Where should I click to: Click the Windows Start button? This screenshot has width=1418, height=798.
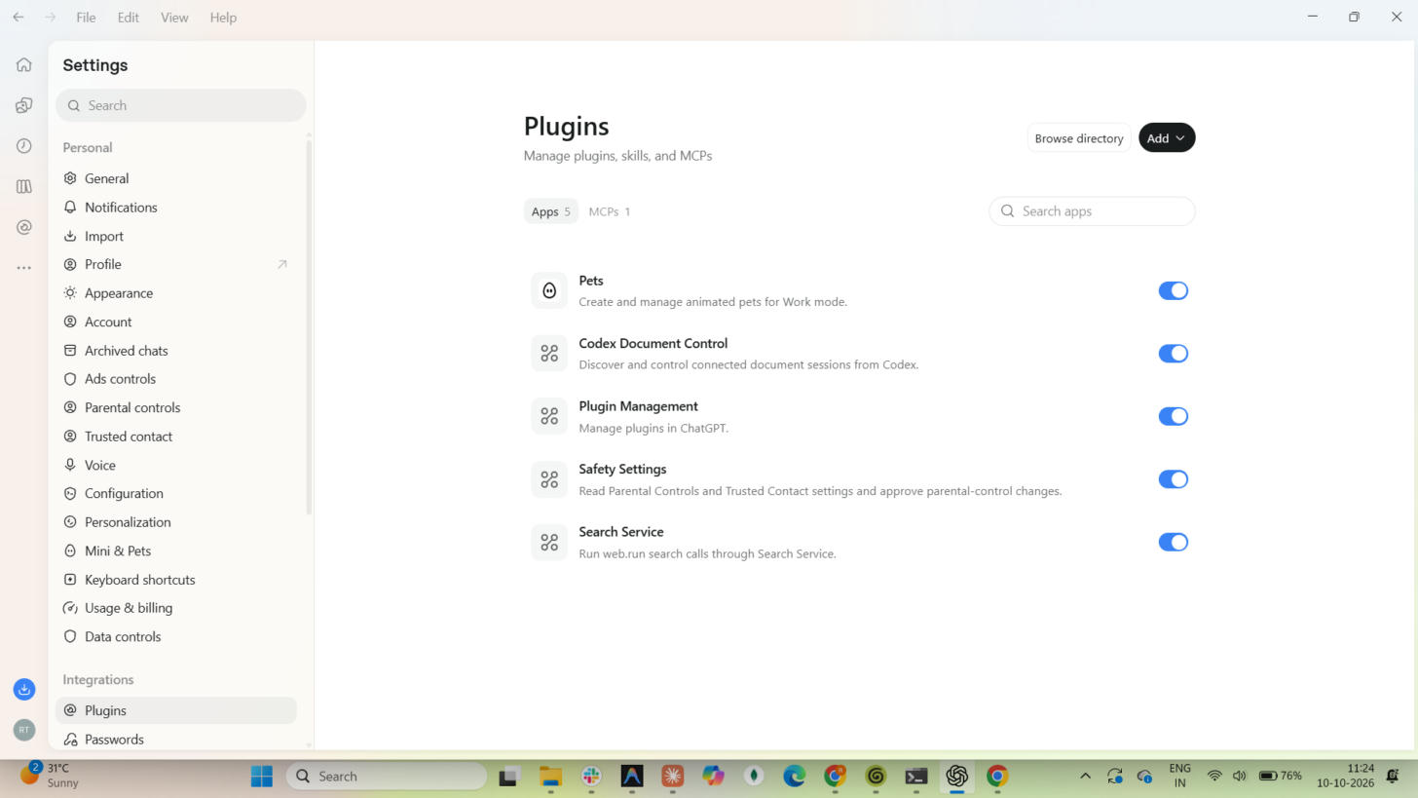[x=261, y=776]
